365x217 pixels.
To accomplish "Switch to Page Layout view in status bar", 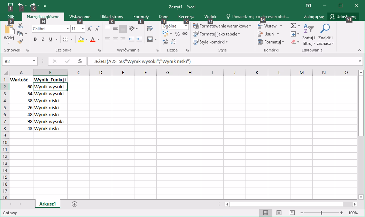I will (279, 213).
